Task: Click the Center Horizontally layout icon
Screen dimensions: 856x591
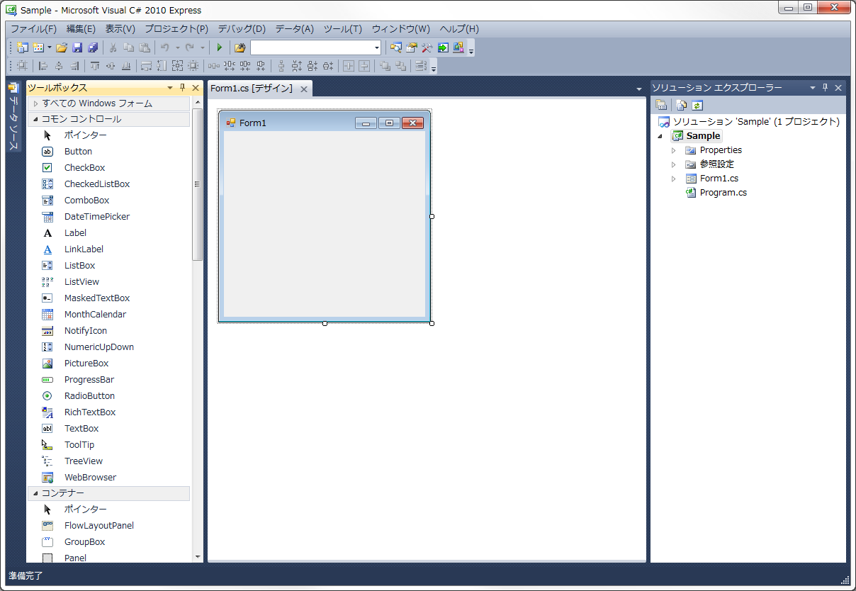Action: tap(349, 66)
